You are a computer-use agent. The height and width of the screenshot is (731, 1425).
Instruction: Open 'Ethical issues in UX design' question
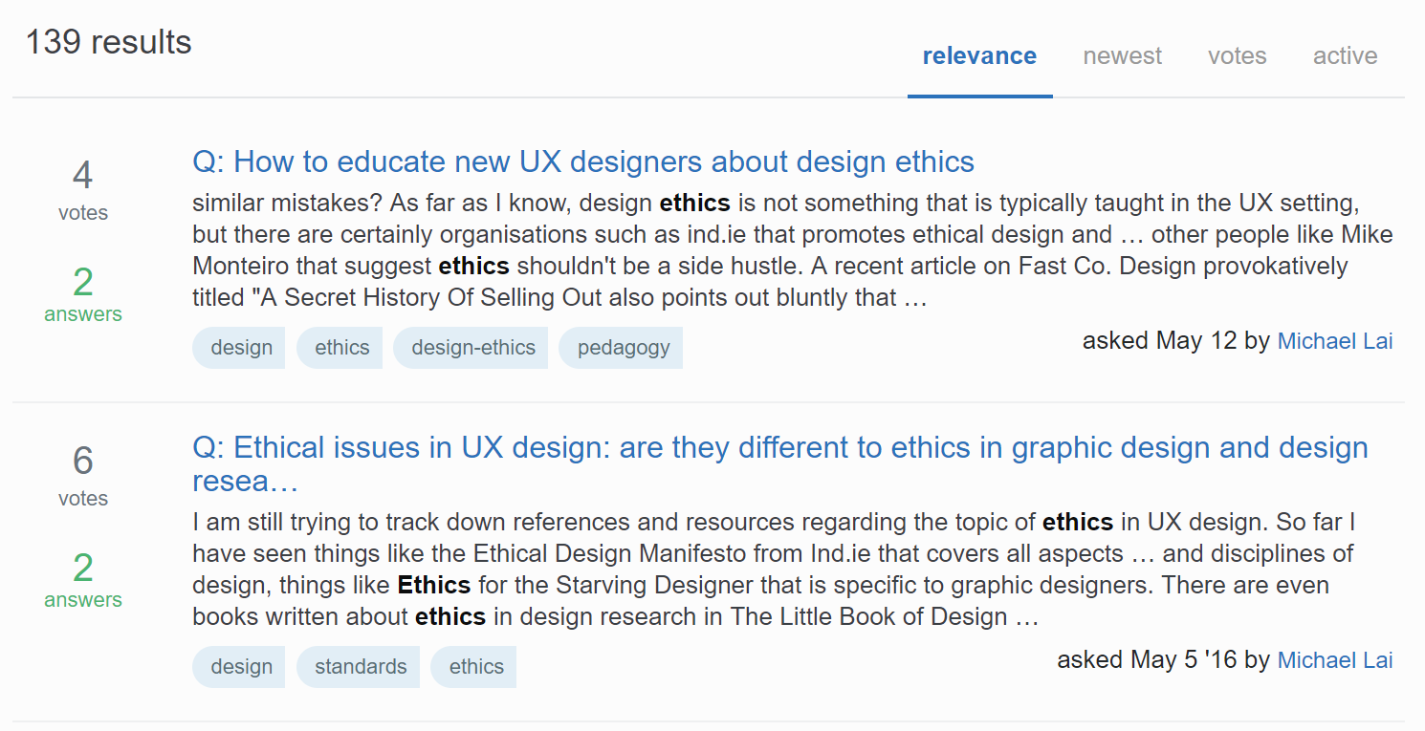[x=779, y=448]
